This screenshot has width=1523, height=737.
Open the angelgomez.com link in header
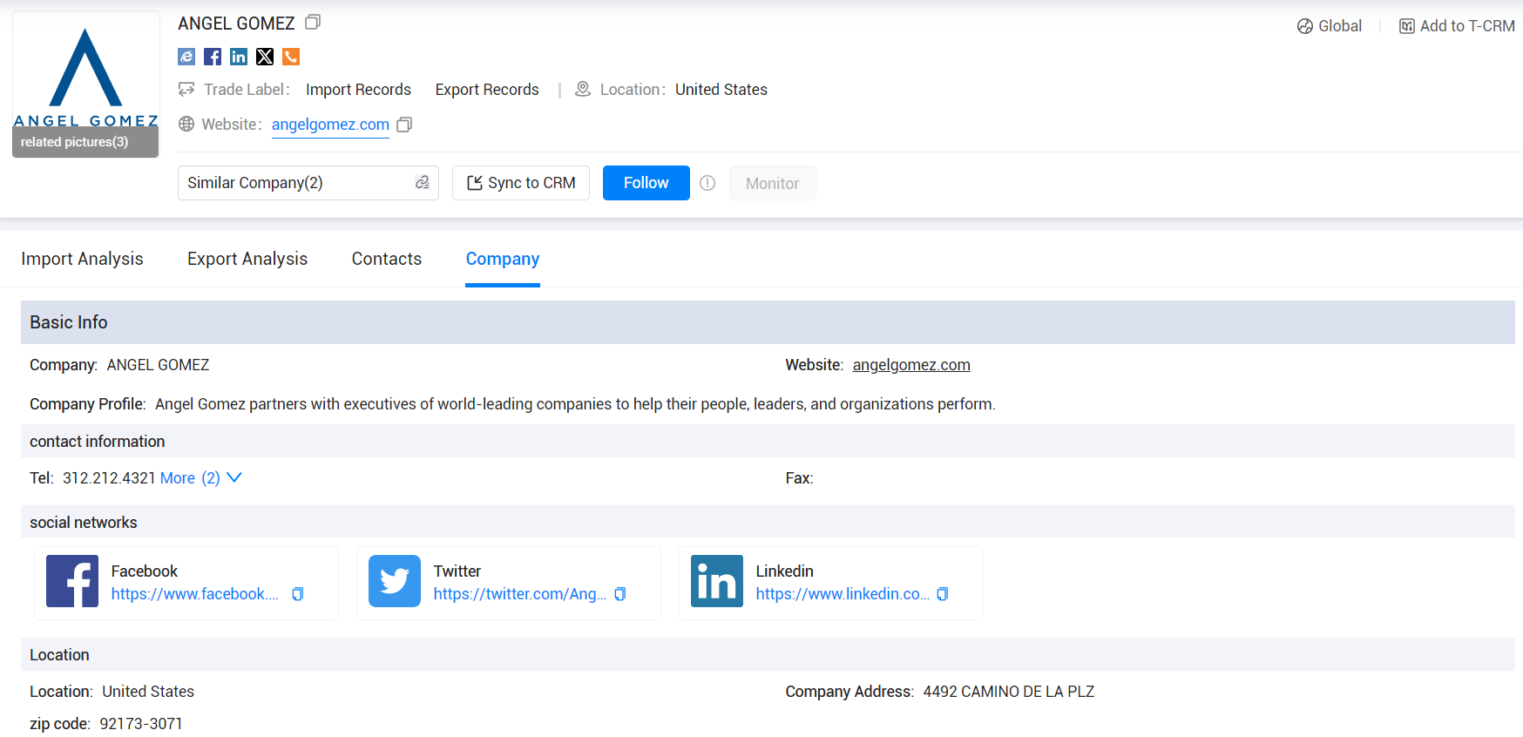[x=330, y=125]
